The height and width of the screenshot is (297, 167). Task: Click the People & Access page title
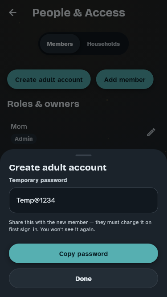[78, 13]
